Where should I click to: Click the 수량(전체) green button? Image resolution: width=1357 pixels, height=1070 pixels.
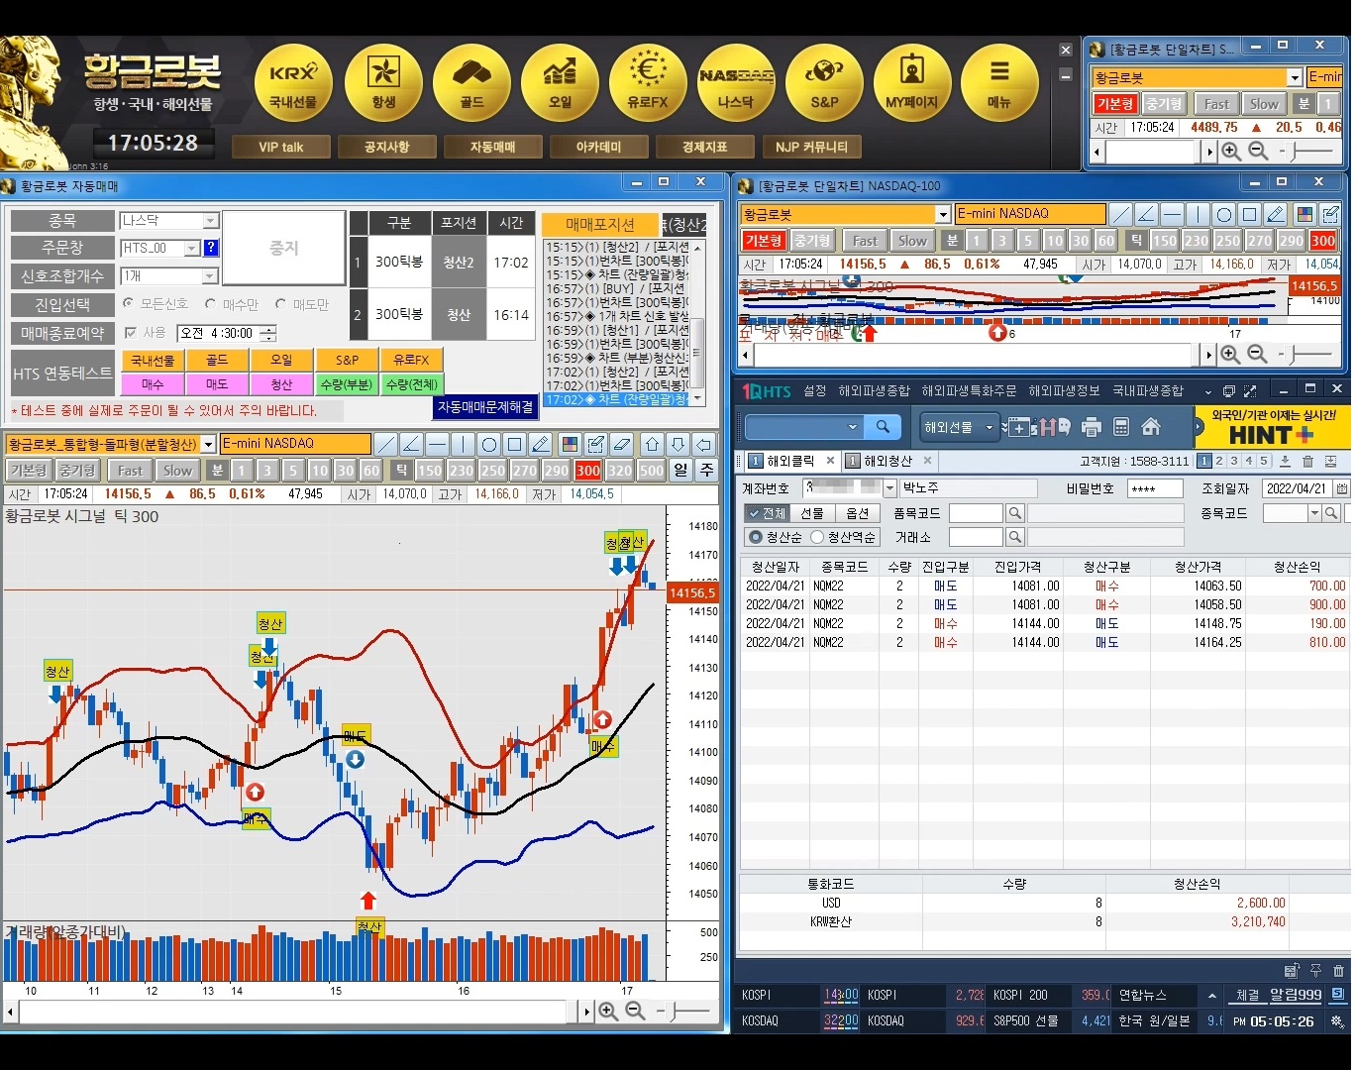coord(411,383)
